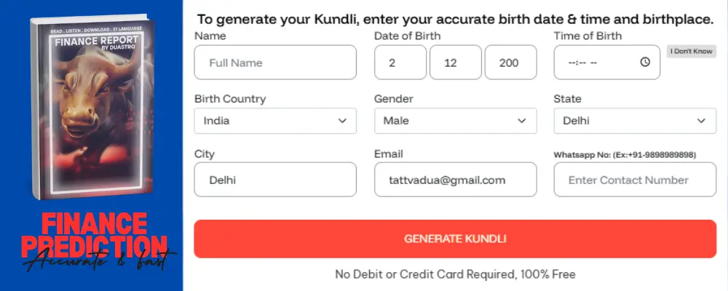Image resolution: width=728 pixels, height=291 pixels.
Task: Open the Gender dropdown chevron
Action: coord(521,121)
